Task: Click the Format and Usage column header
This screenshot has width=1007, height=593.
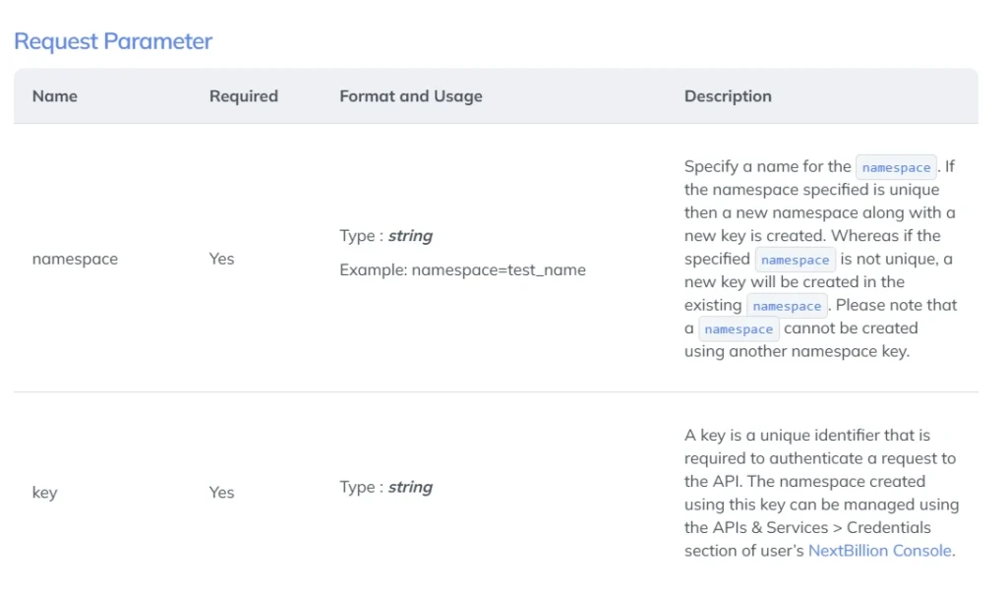Action: [411, 96]
